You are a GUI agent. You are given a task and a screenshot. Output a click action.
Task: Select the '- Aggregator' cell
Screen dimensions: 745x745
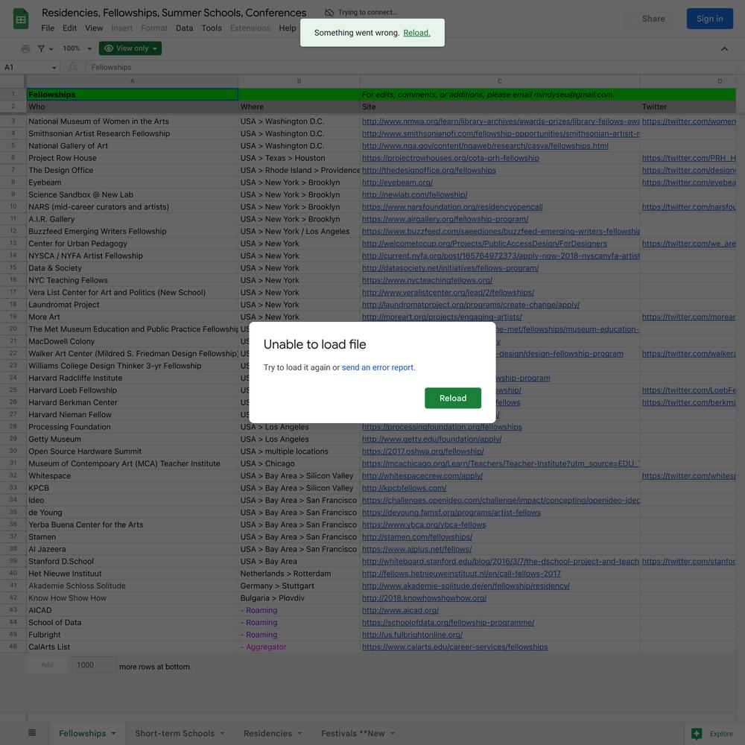tap(299, 647)
